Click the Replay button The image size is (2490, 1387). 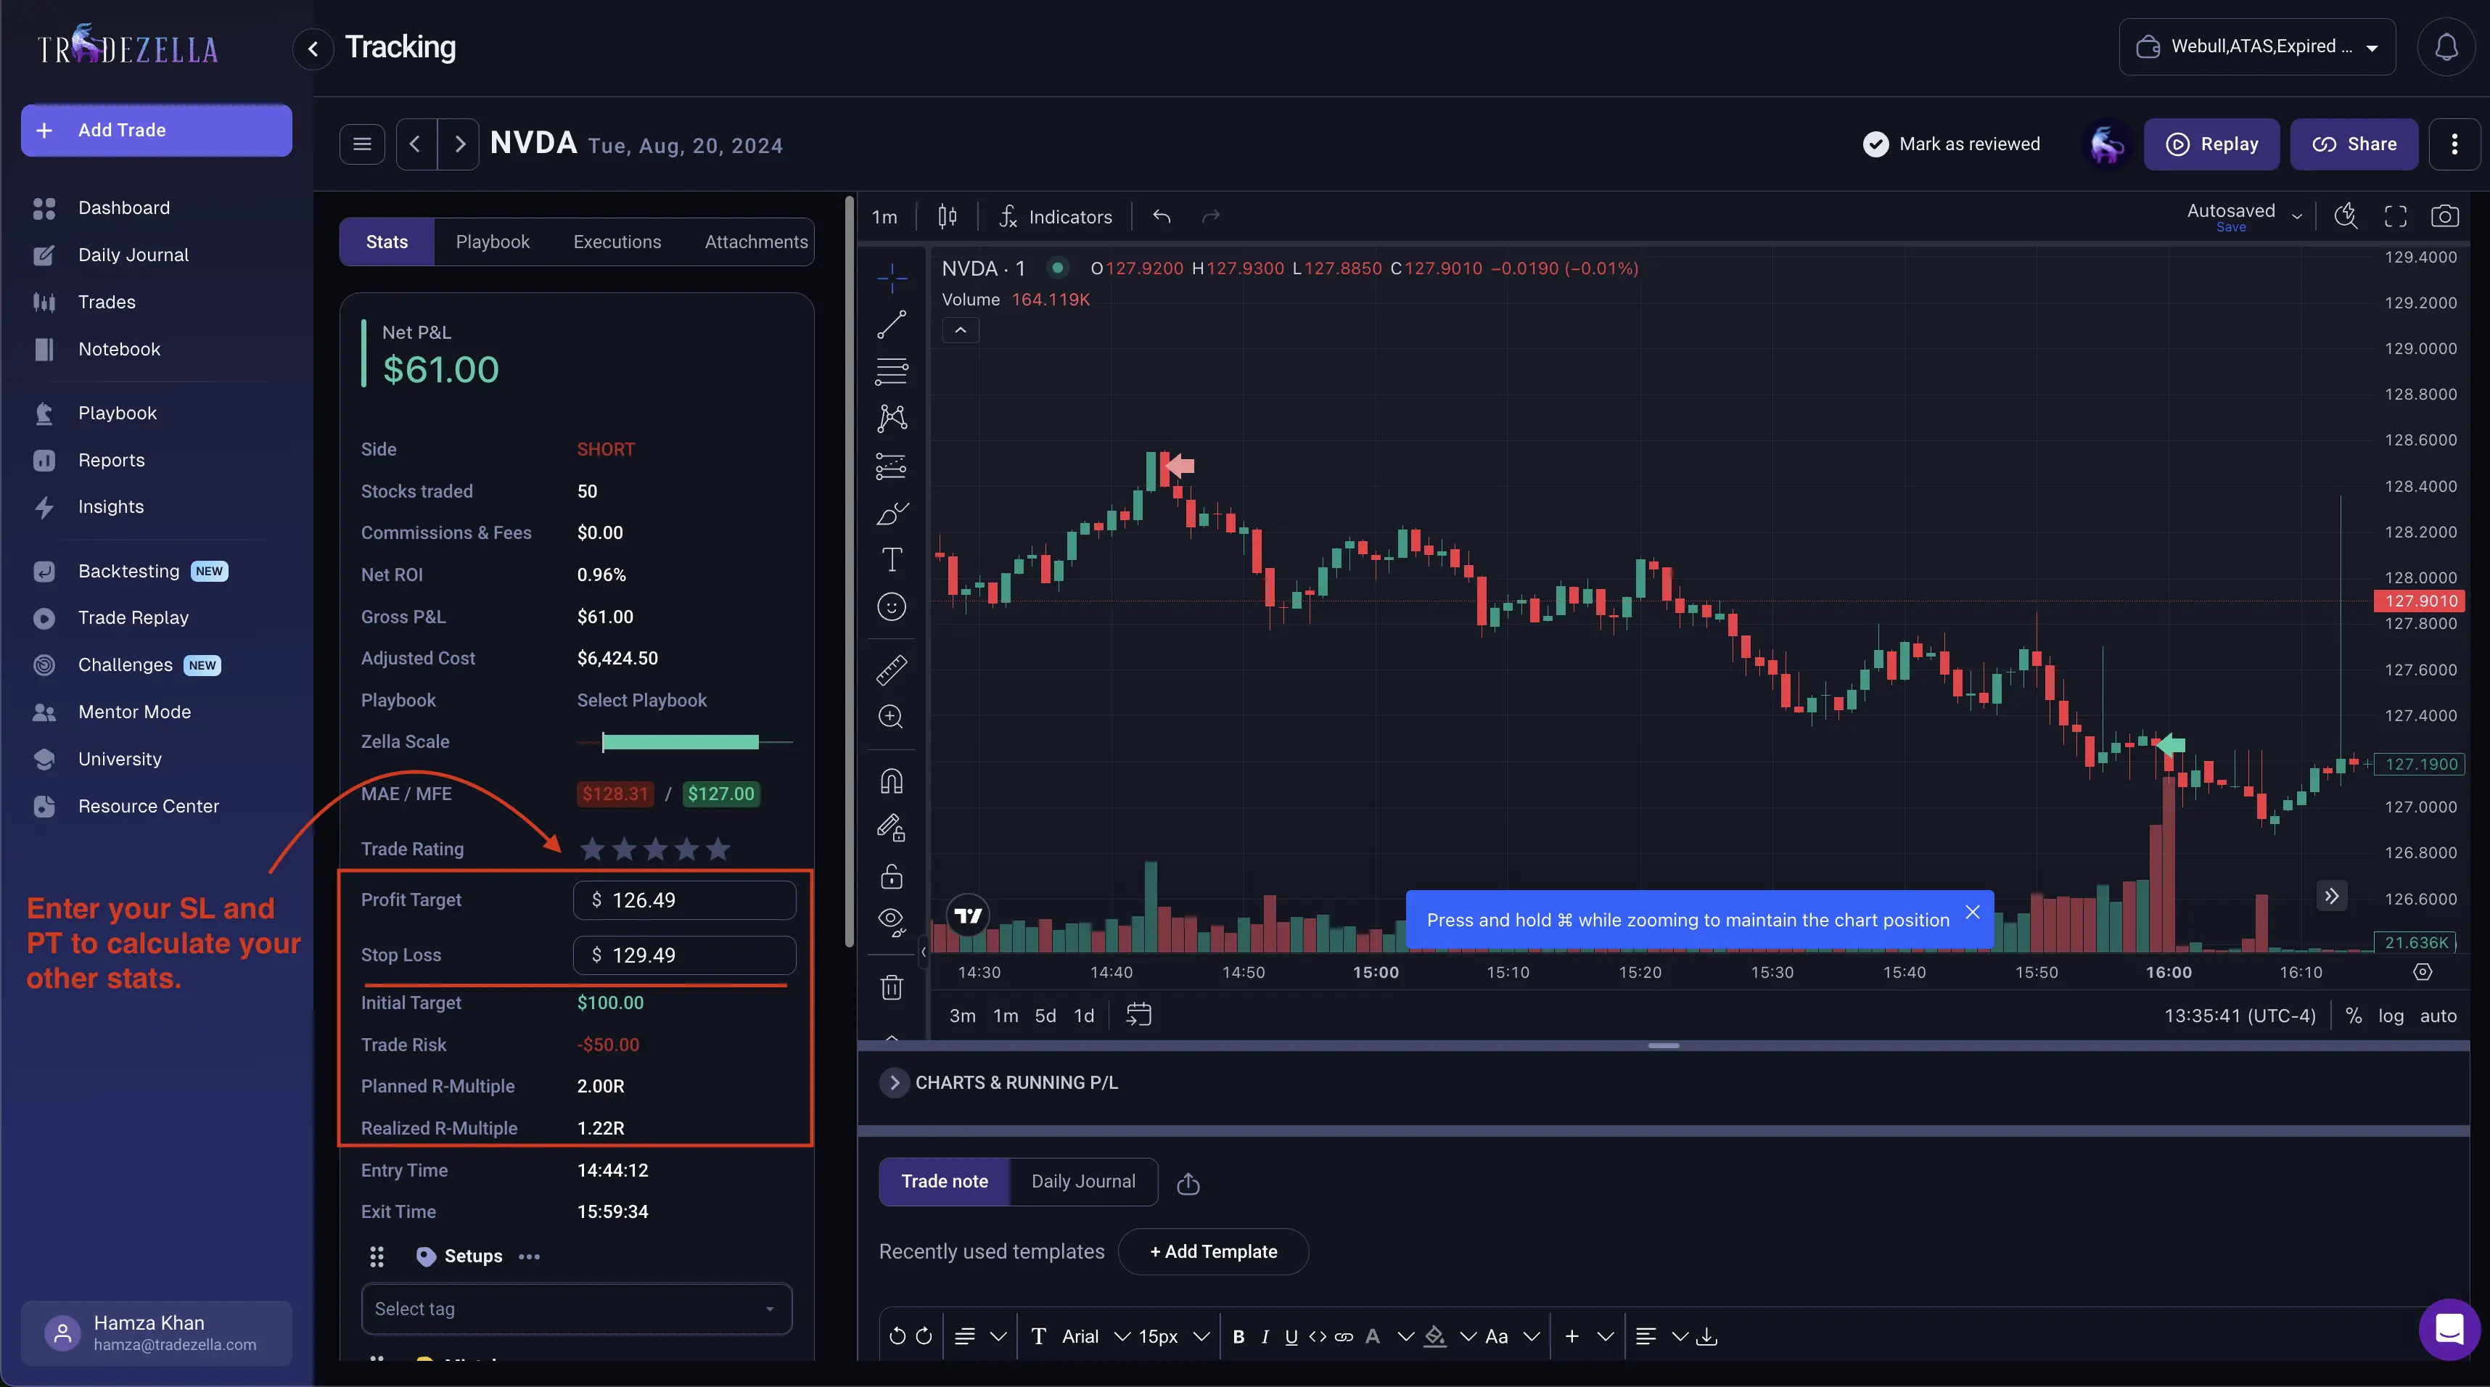coord(2211,144)
